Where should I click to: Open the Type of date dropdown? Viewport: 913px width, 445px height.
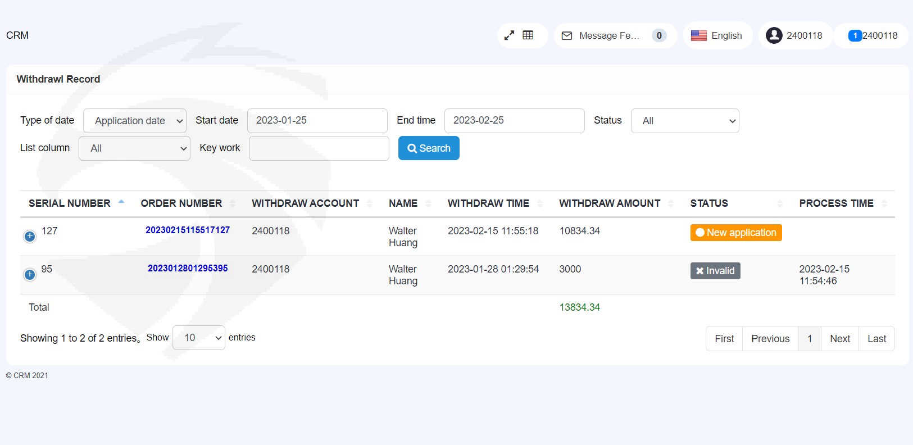point(135,121)
